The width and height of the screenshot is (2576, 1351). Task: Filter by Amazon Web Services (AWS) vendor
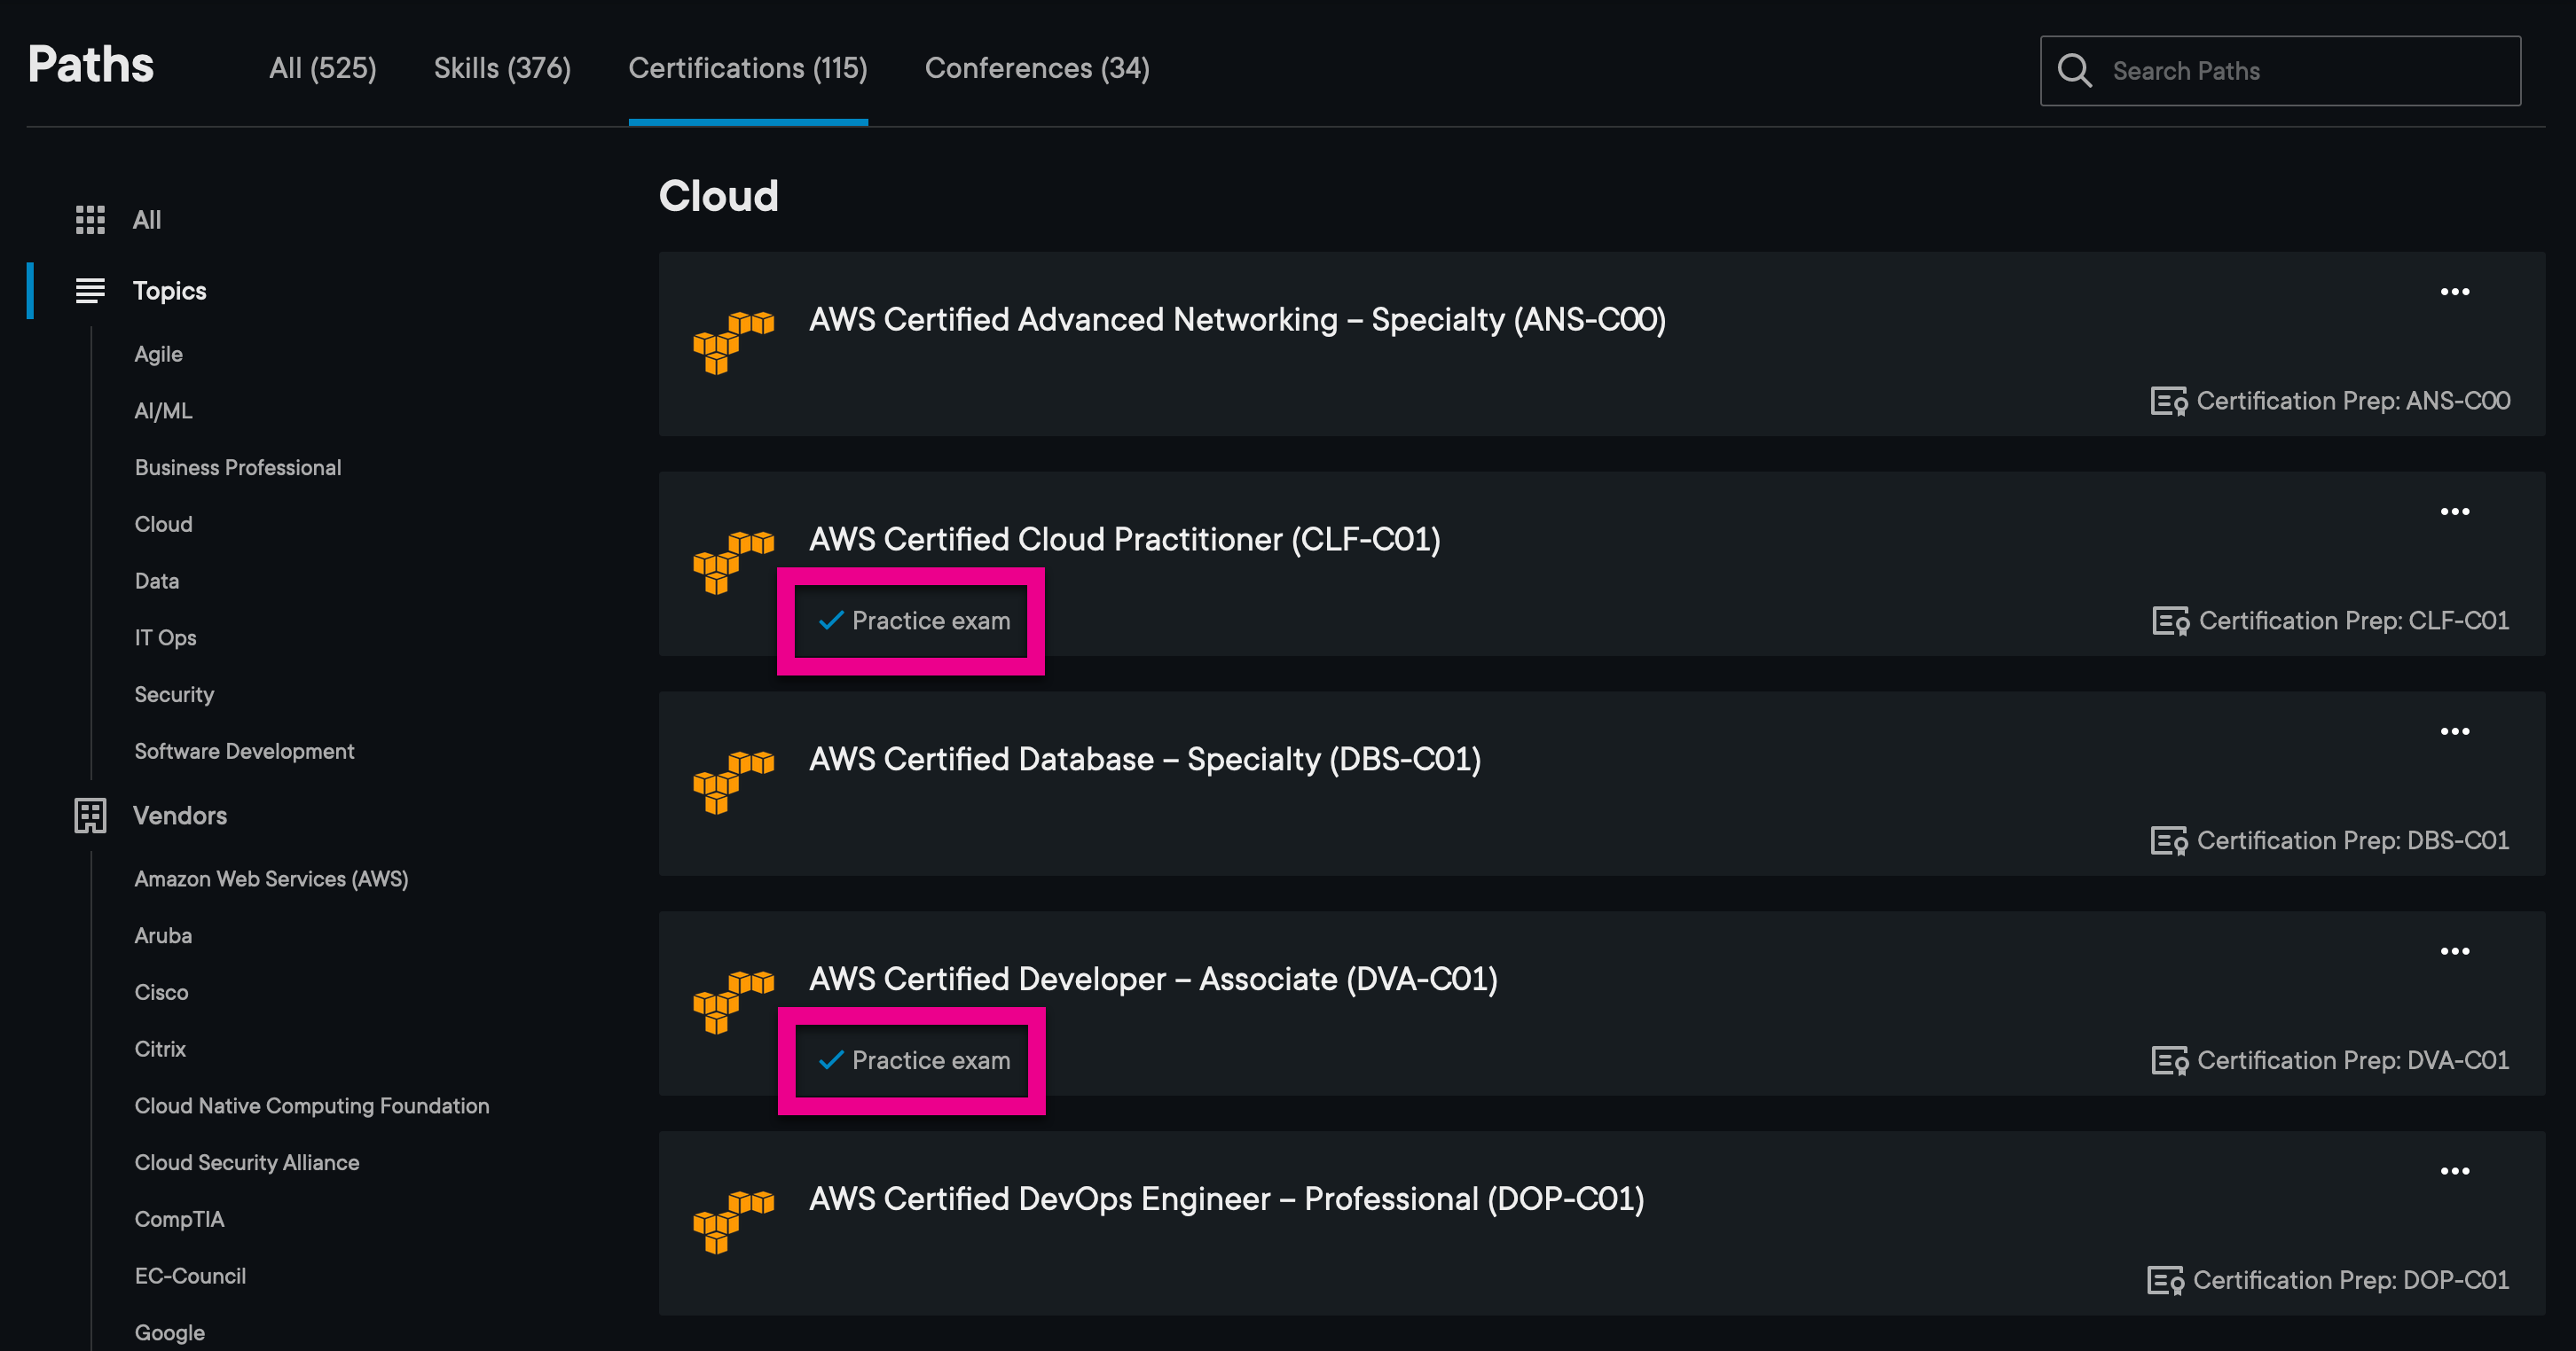pos(271,879)
